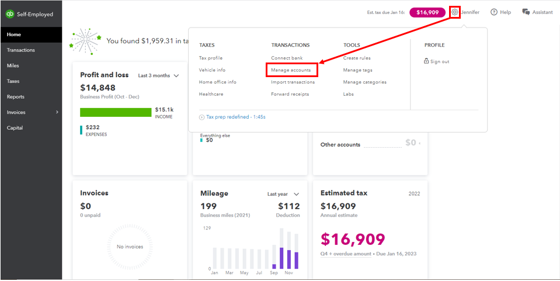Click the Sign out lock icon
Viewport: 560px width, 281px height.
(x=427, y=61)
